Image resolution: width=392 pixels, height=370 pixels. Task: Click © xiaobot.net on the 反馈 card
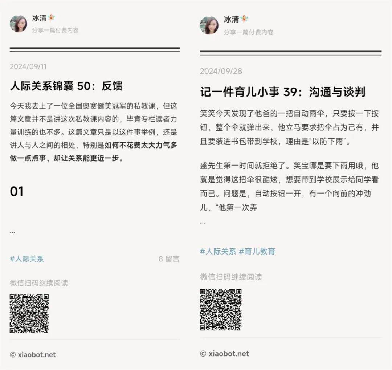tap(33, 355)
